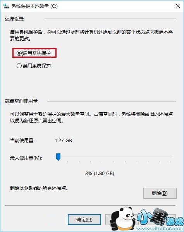Click the 3% (1.80 GB) percentage text
The height and width of the screenshot is (232, 184).
[100, 173]
